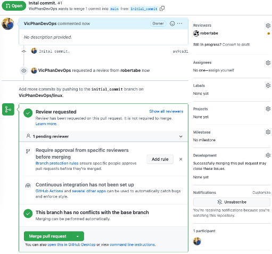Open Milestone settings gear
The width and height of the screenshot is (272, 254).
(x=268, y=132)
